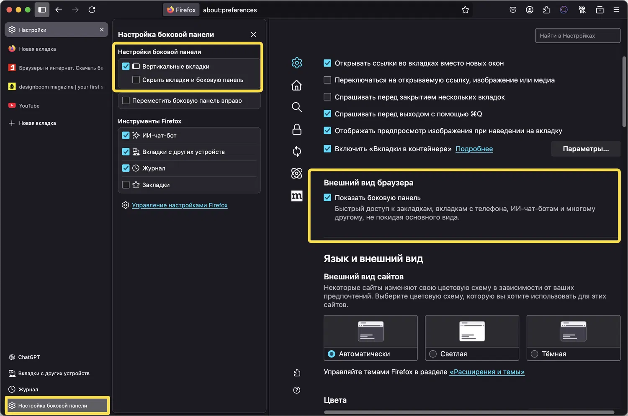Screen dimensions: 628x416
Task: Enable the Закладки tool checkbox
Action: (x=126, y=184)
